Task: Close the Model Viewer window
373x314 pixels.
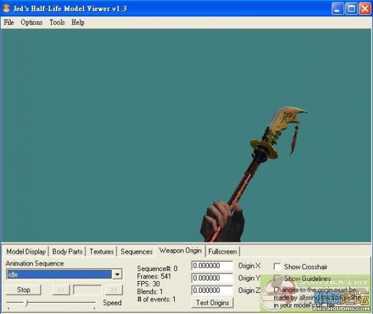Action: (x=365, y=9)
